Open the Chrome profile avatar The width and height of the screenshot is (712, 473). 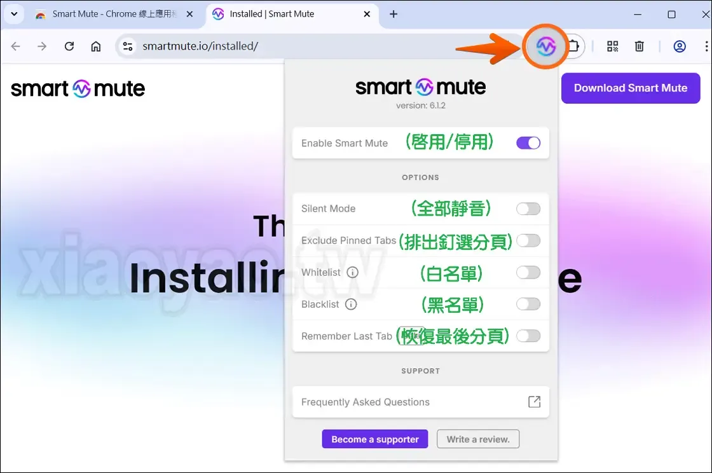click(x=680, y=46)
